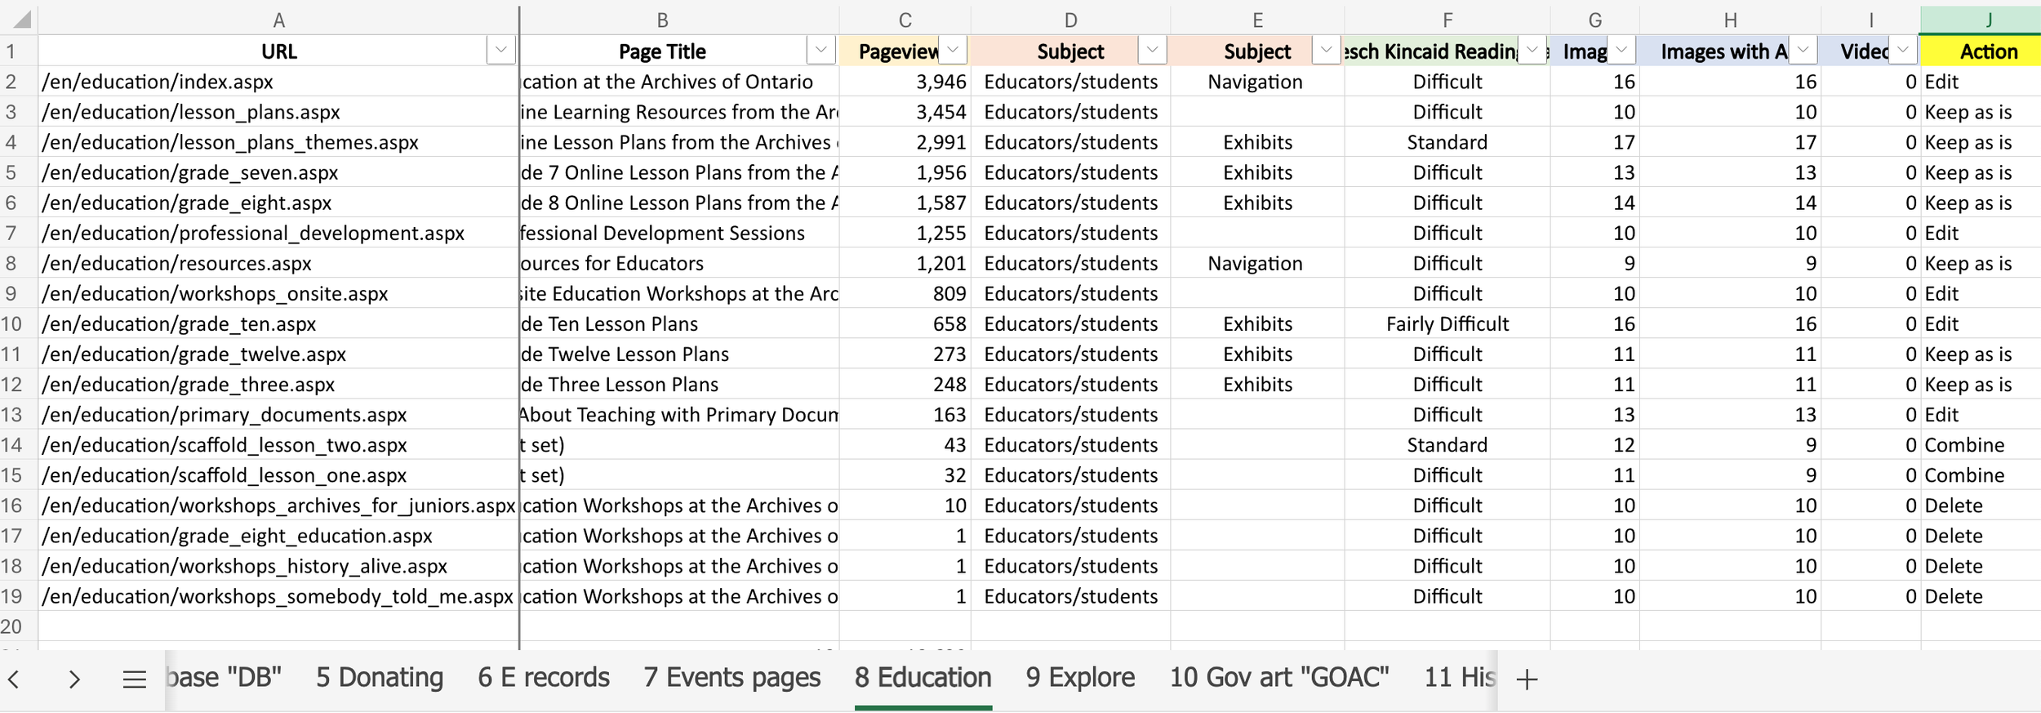This screenshot has width=2041, height=713.
Task: Select column A header
Action: 278,20
